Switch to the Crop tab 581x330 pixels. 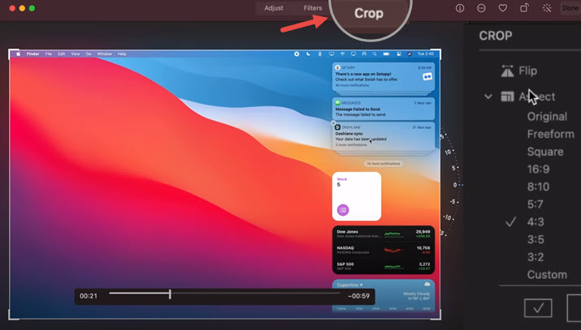click(x=369, y=13)
